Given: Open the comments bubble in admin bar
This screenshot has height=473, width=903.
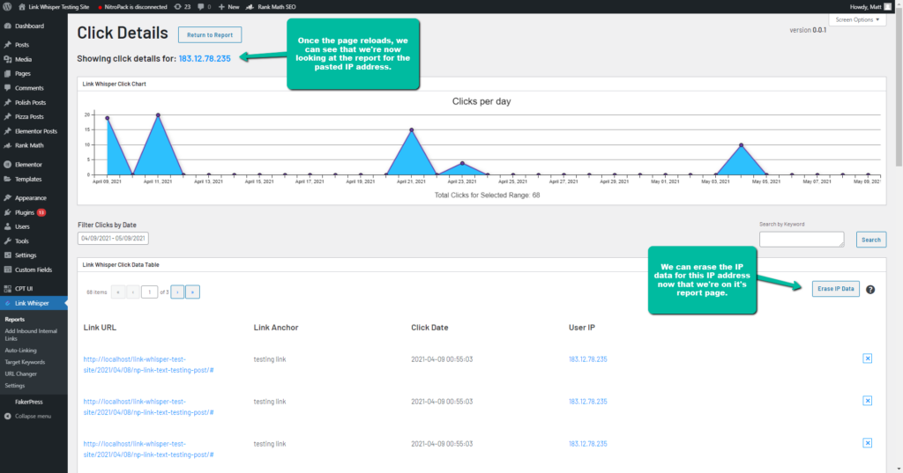Looking at the screenshot, I should pyautogui.click(x=204, y=7).
